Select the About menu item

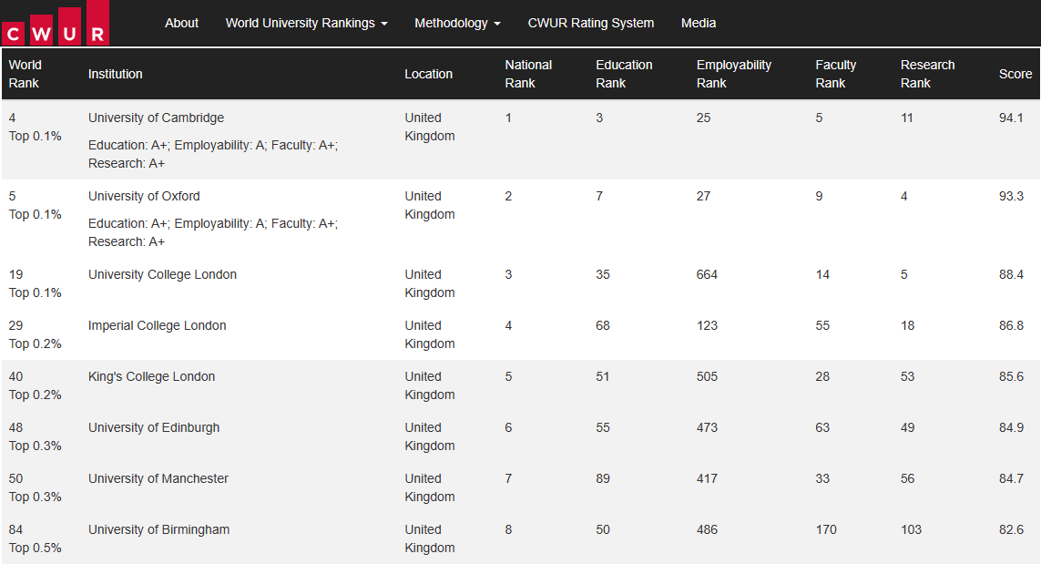pyautogui.click(x=181, y=23)
